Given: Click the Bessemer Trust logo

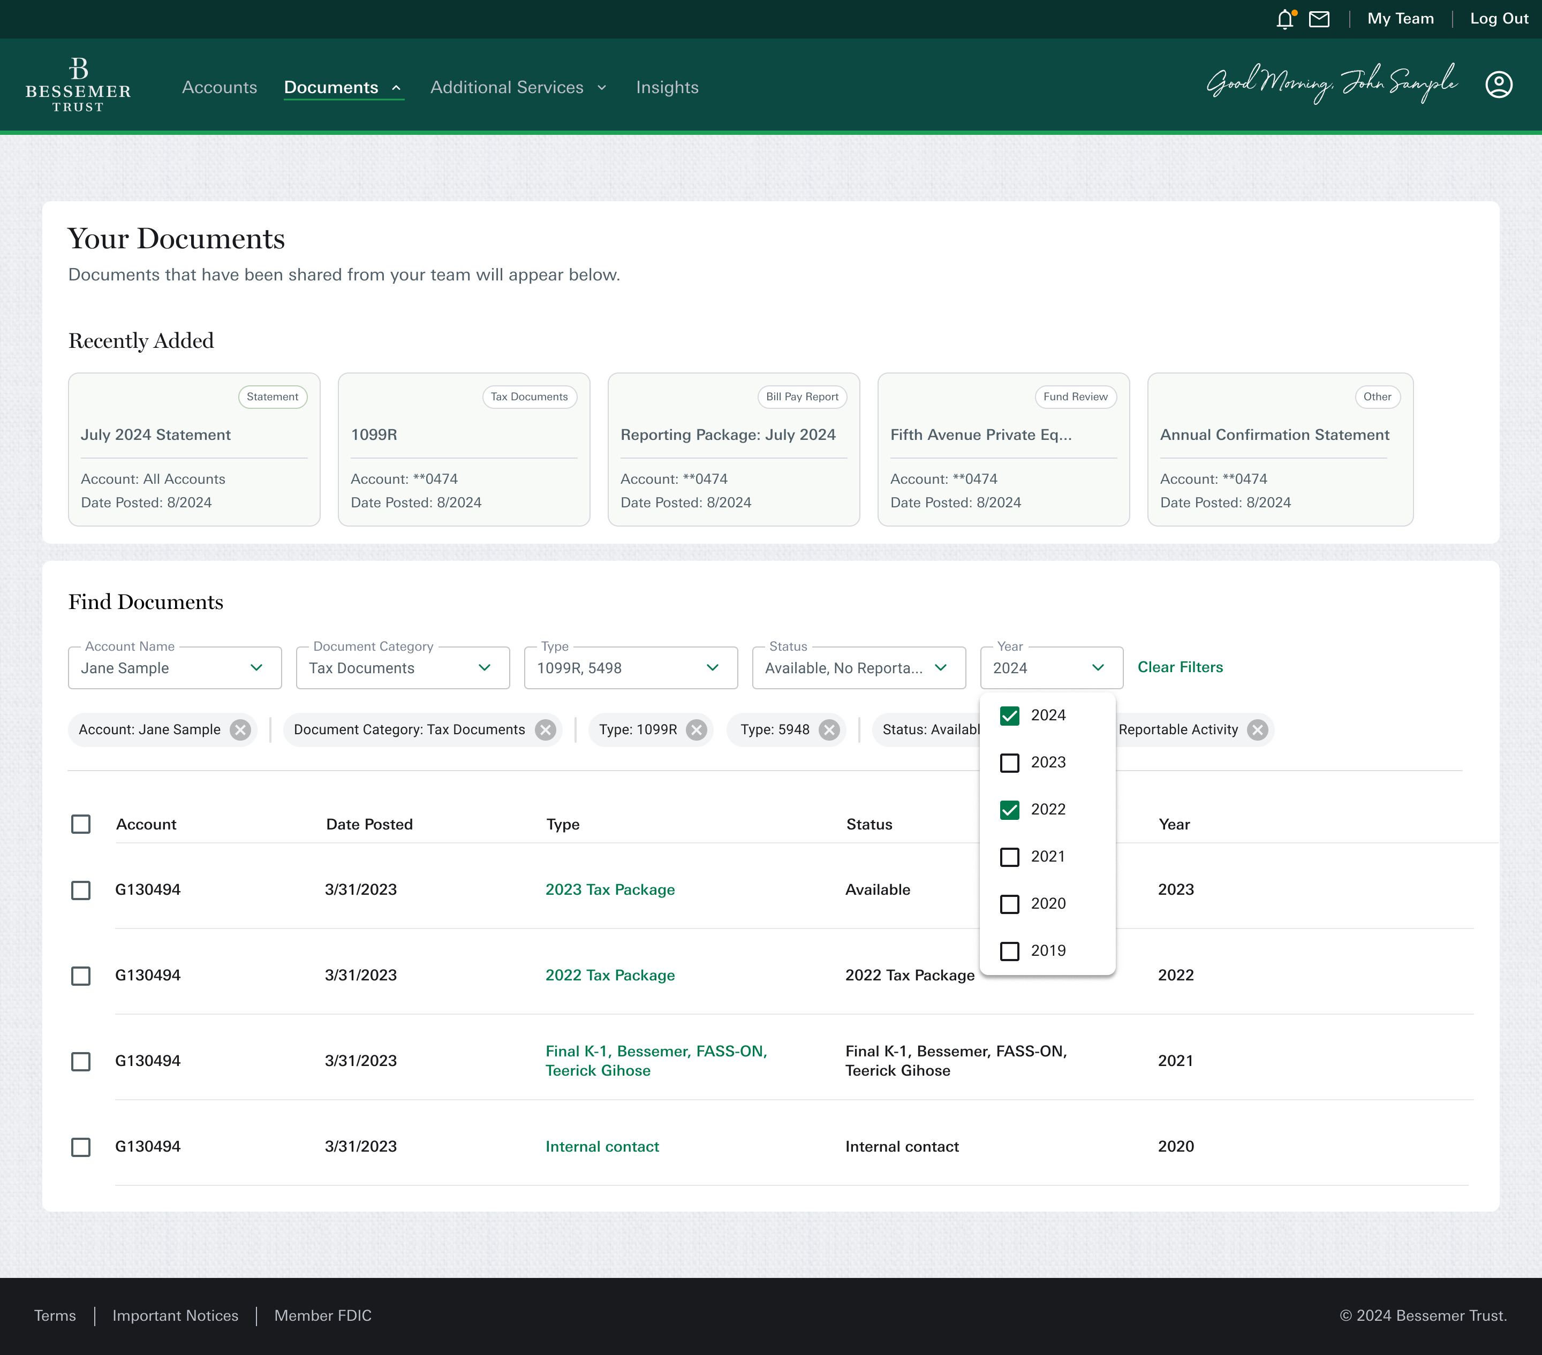Looking at the screenshot, I should point(78,85).
